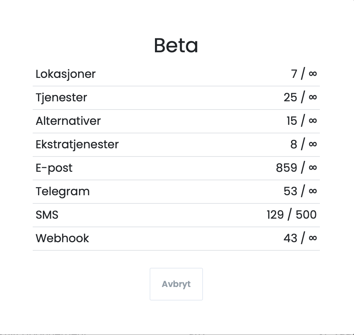The width and height of the screenshot is (354, 335).
Task: Click the 859 E-post count
Action: pos(286,168)
